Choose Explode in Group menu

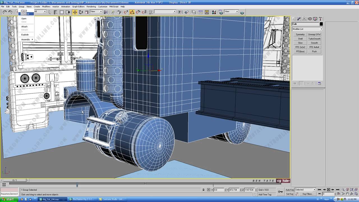(25, 35)
